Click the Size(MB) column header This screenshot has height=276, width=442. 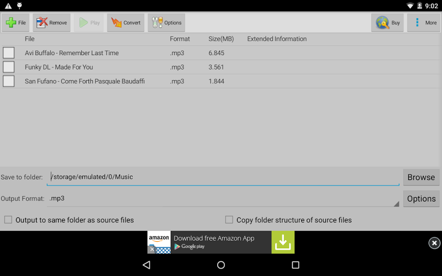(x=221, y=39)
